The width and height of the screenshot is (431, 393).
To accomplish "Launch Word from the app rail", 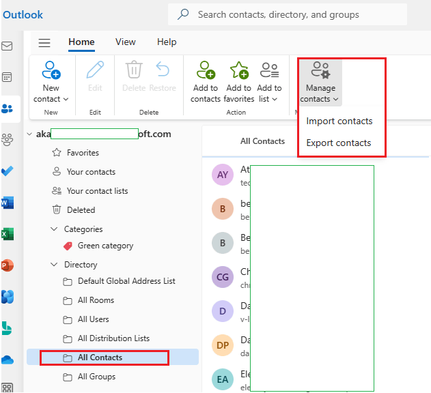I will click(8, 203).
